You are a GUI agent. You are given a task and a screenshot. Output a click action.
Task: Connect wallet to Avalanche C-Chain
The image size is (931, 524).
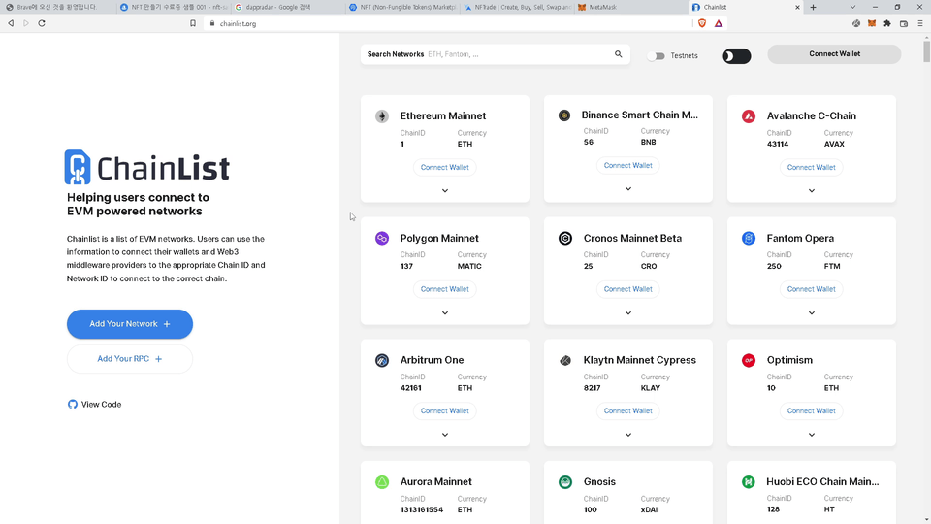(812, 168)
